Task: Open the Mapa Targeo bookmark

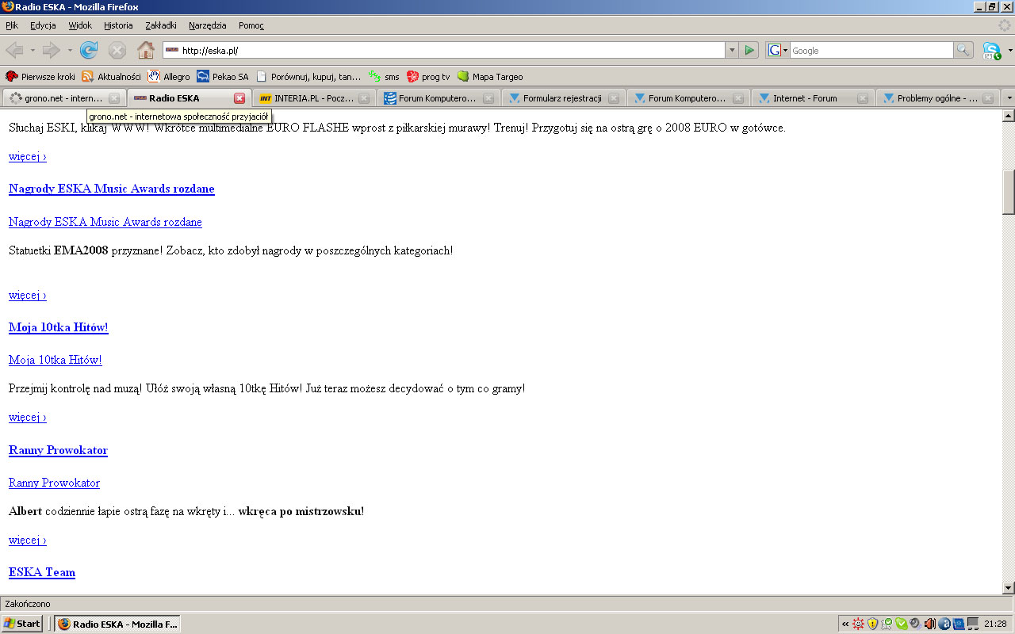Action: tap(490, 77)
